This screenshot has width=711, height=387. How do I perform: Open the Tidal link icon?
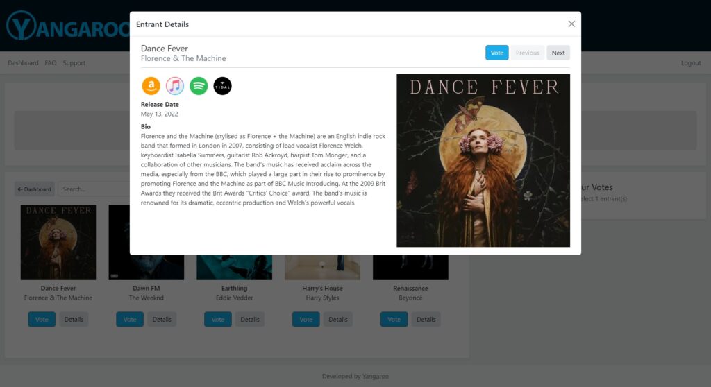(x=222, y=86)
